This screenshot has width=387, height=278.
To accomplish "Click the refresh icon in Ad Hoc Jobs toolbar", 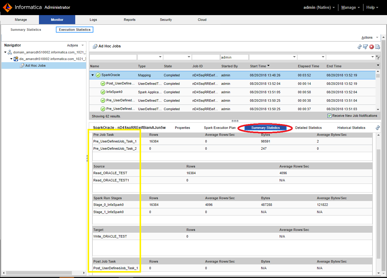I will click(360, 47).
